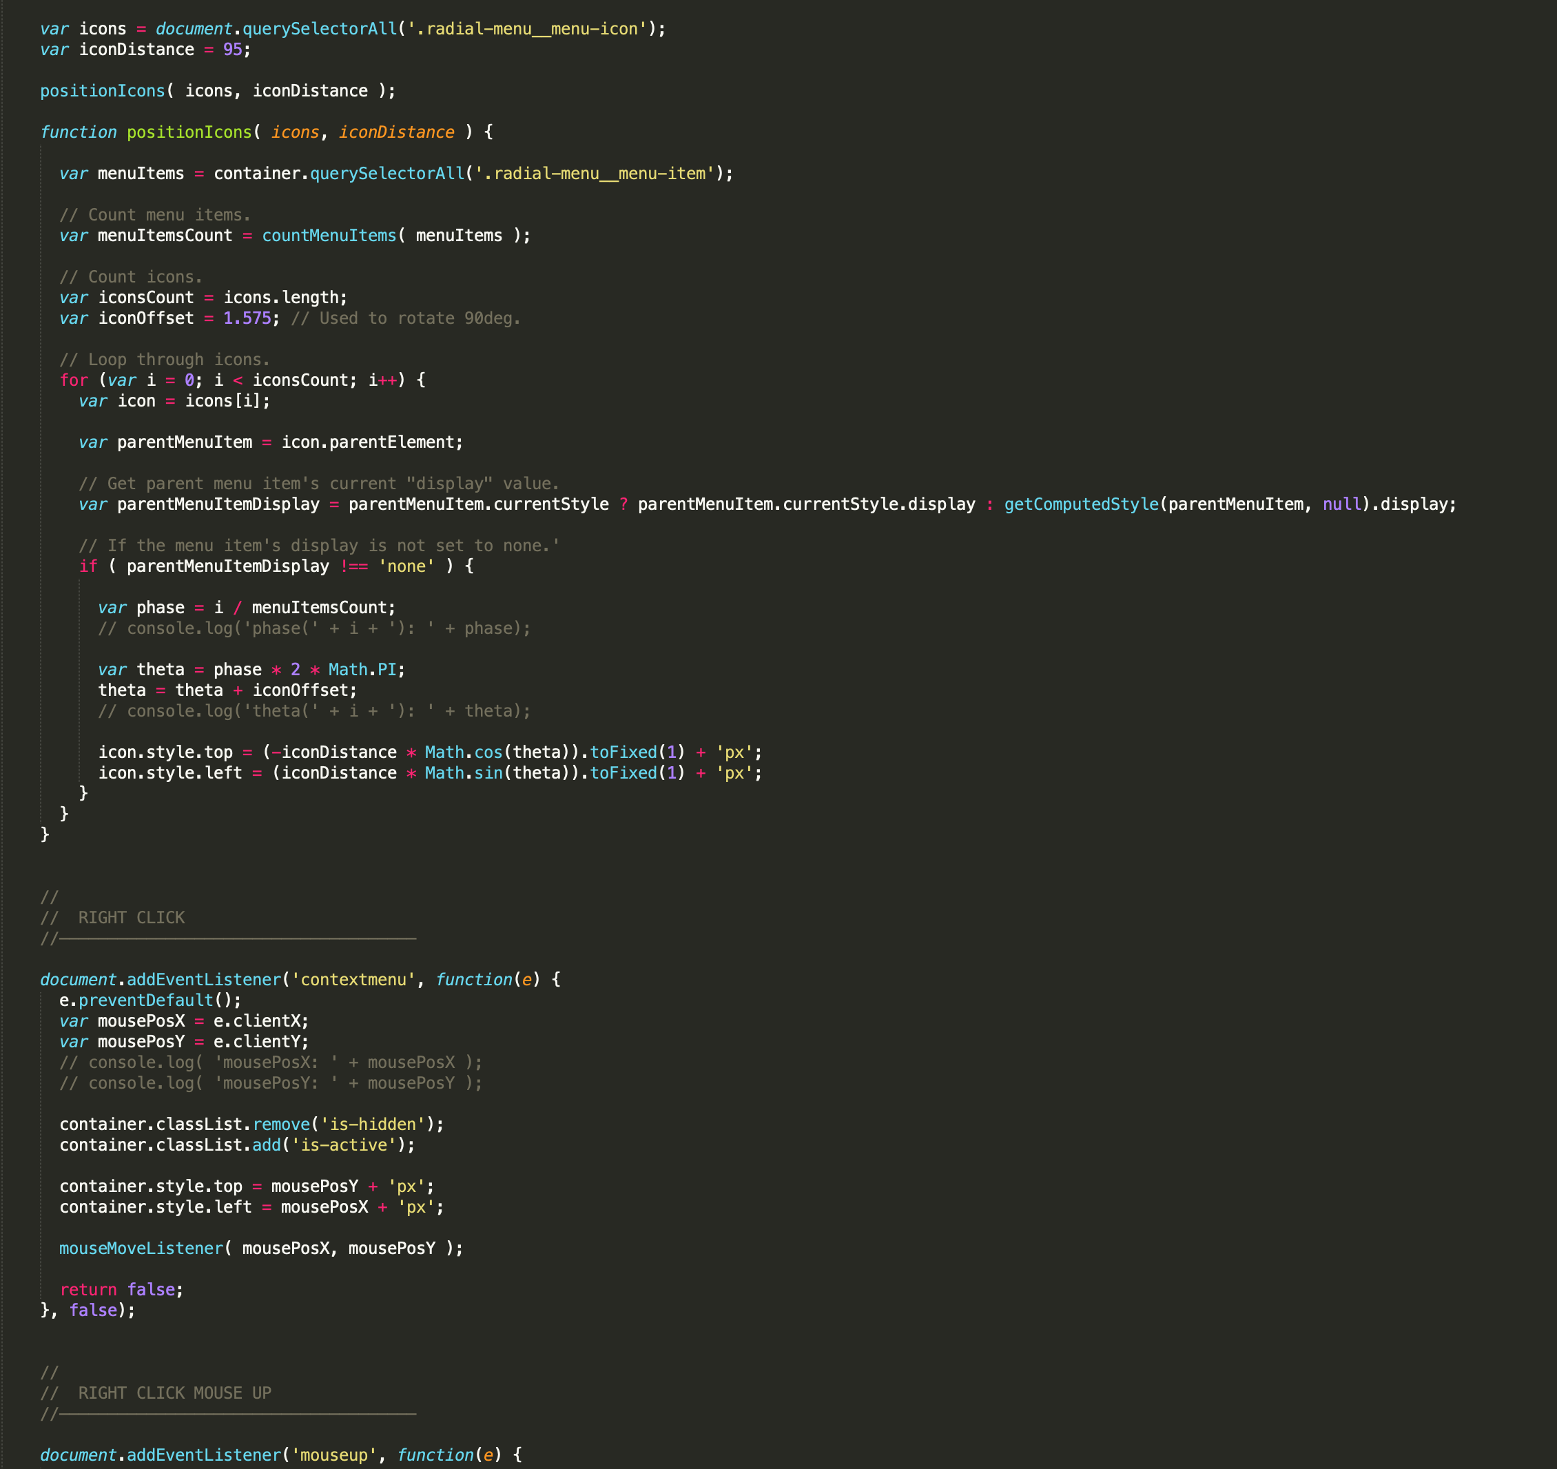Screen dimensions: 1557x1469
Task: Click the positionIcons function name in declaration
Action: 189,132
